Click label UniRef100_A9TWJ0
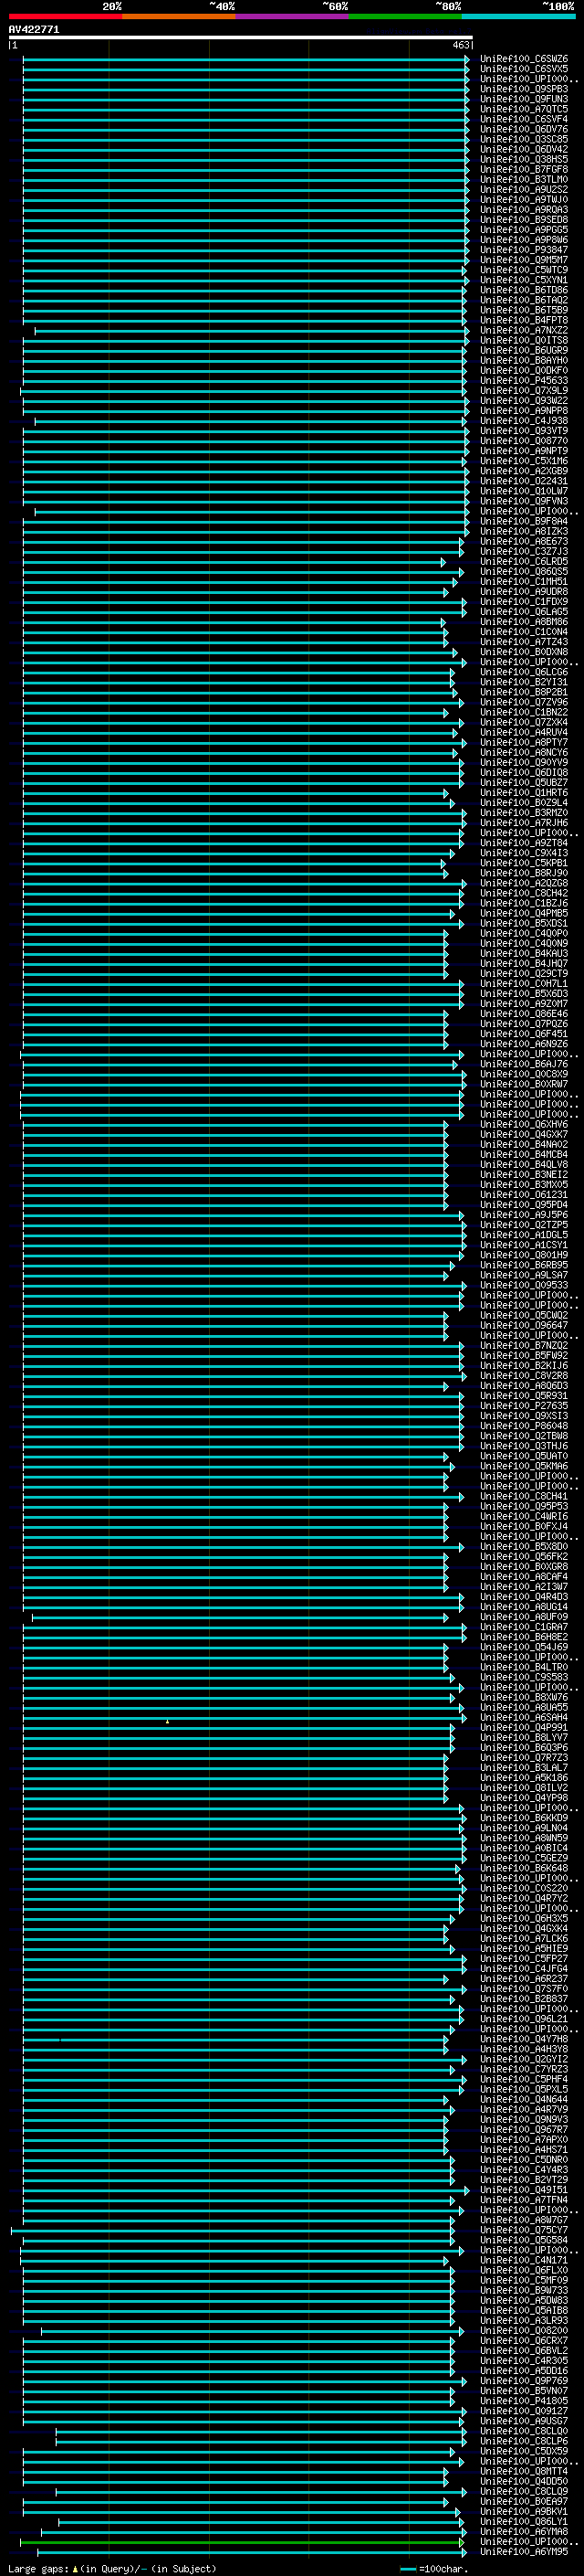Image resolution: width=584 pixels, height=2576 pixels. 523,199
